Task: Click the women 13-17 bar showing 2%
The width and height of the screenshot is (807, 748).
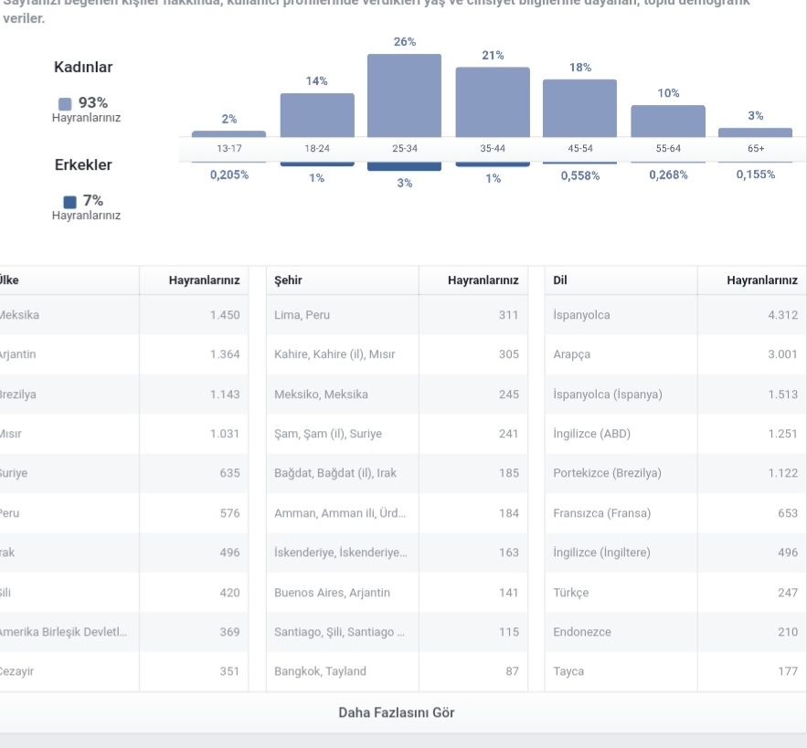Action: [x=229, y=134]
